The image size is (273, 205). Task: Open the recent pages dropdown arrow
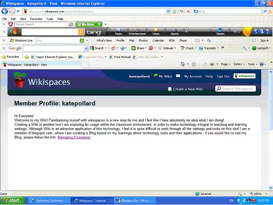tap(18, 11)
